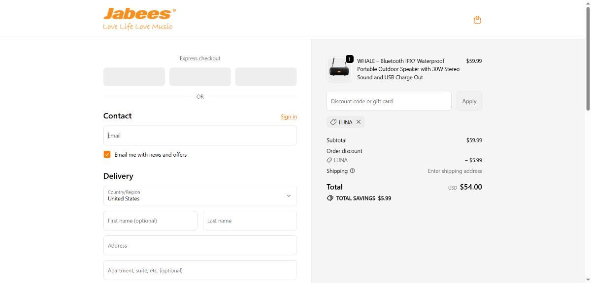Select the First name (optional) field
591x283 pixels.
[150, 221]
